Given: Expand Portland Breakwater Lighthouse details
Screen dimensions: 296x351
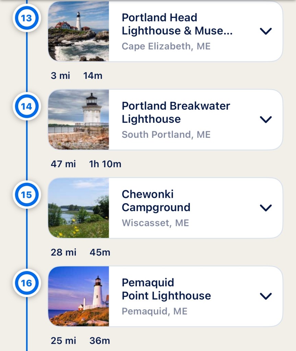Looking at the screenshot, I should pos(266,119).
